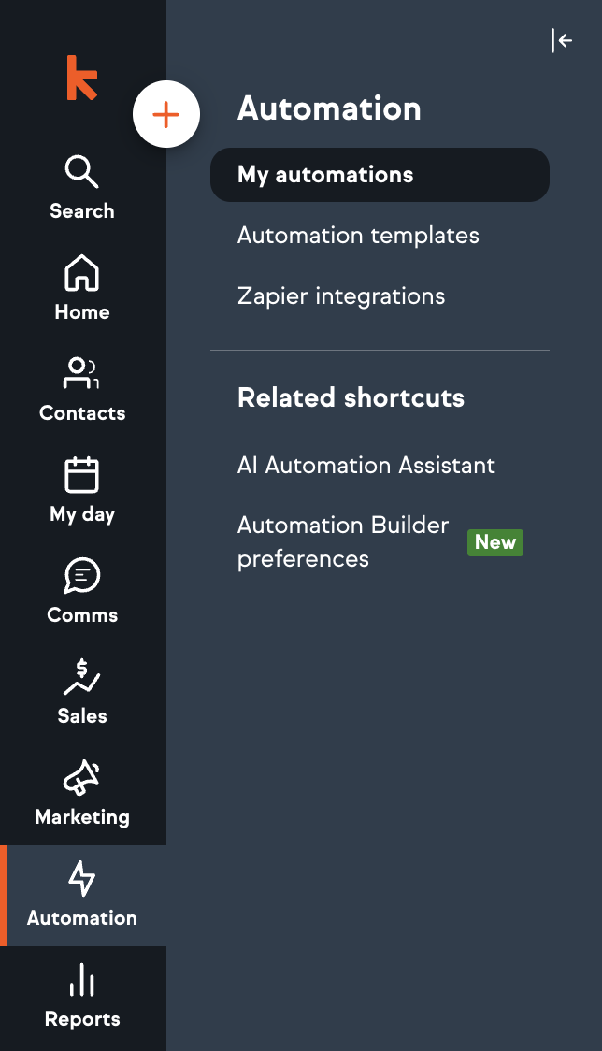Image resolution: width=602 pixels, height=1051 pixels.
Task: Open the Search magnifier icon
Action: 82,172
